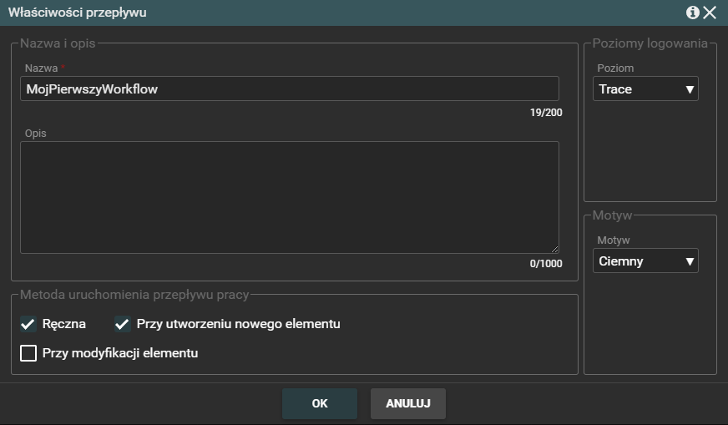Click the arrow of the Poziom combo box
Screen dimensions: 728x425
coord(690,89)
